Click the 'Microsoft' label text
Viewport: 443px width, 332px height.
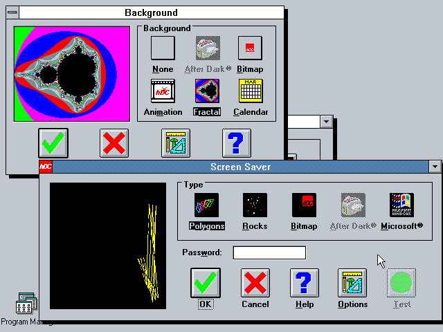tap(401, 226)
